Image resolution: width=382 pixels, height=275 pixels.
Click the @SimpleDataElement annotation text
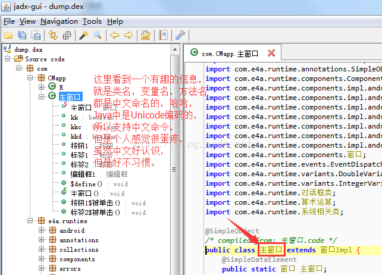[259, 260]
